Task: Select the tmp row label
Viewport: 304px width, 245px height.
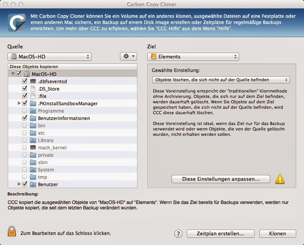Action: point(42,177)
